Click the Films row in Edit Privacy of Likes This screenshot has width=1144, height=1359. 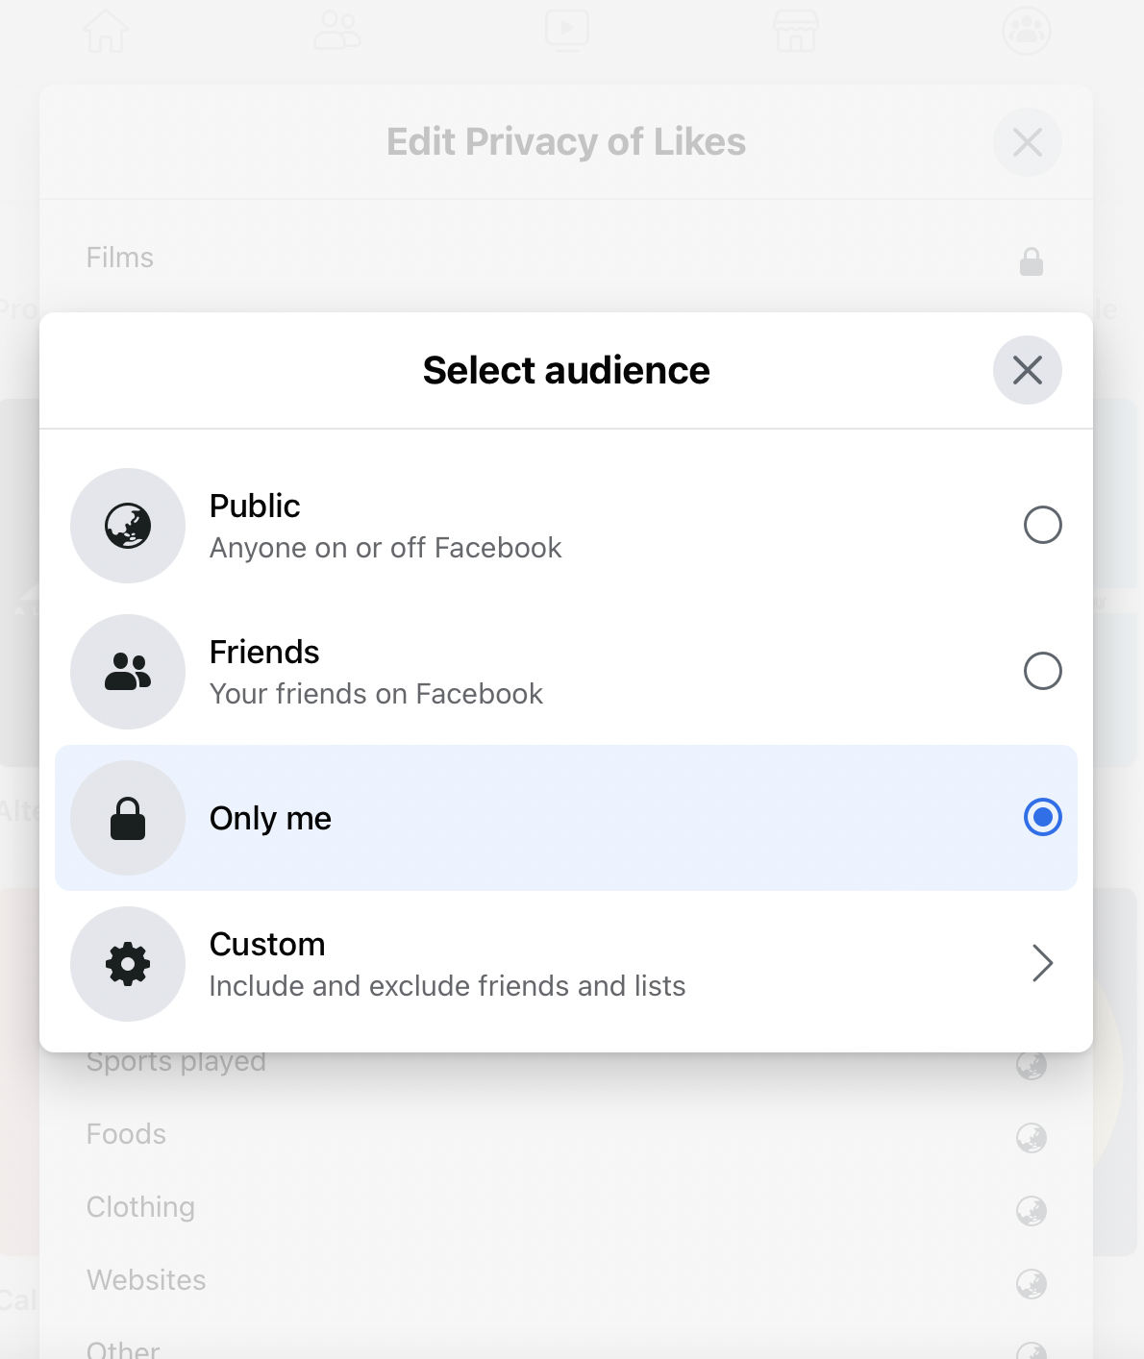tap(567, 258)
